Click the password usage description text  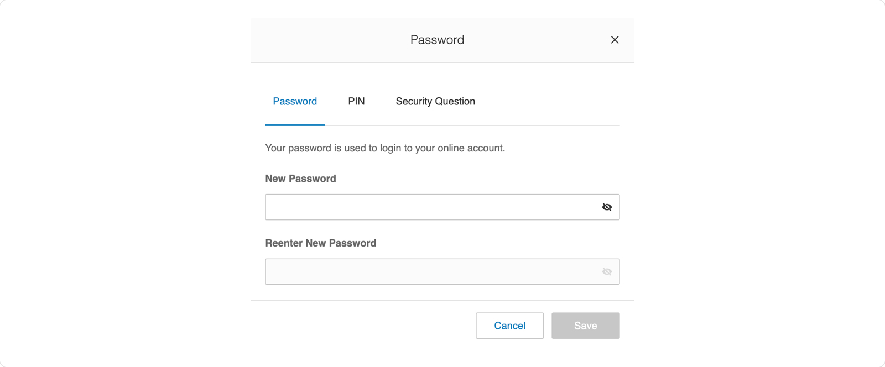tap(385, 148)
